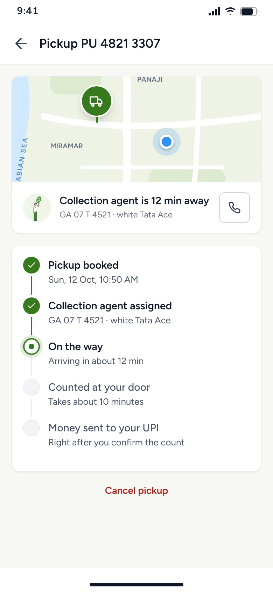Call the collection agent via phone icon
The height and width of the screenshot is (592, 273).
(234, 208)
